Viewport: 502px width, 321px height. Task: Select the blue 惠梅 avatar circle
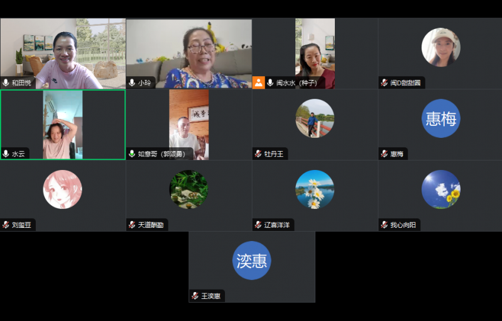coord(440,118)
